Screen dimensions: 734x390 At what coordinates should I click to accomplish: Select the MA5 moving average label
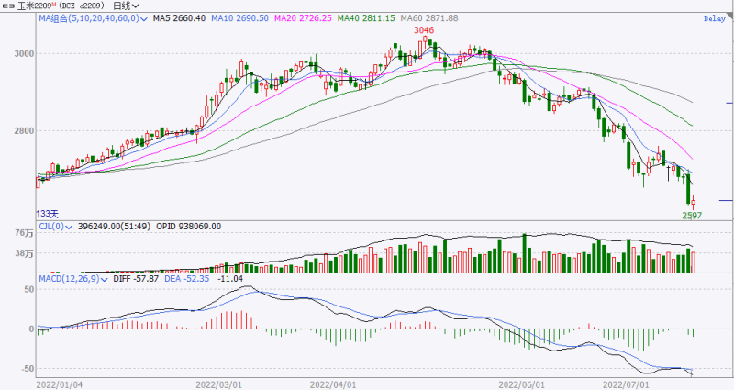181,17
